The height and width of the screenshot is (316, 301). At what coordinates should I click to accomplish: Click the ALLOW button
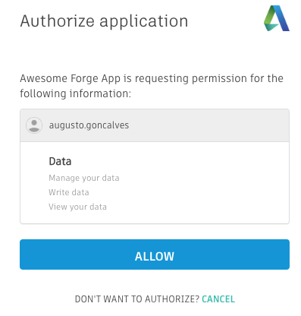155,254
